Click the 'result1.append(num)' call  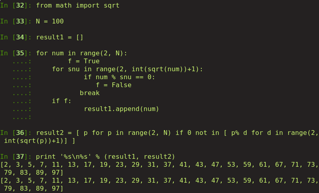click(x=121, y=109)
